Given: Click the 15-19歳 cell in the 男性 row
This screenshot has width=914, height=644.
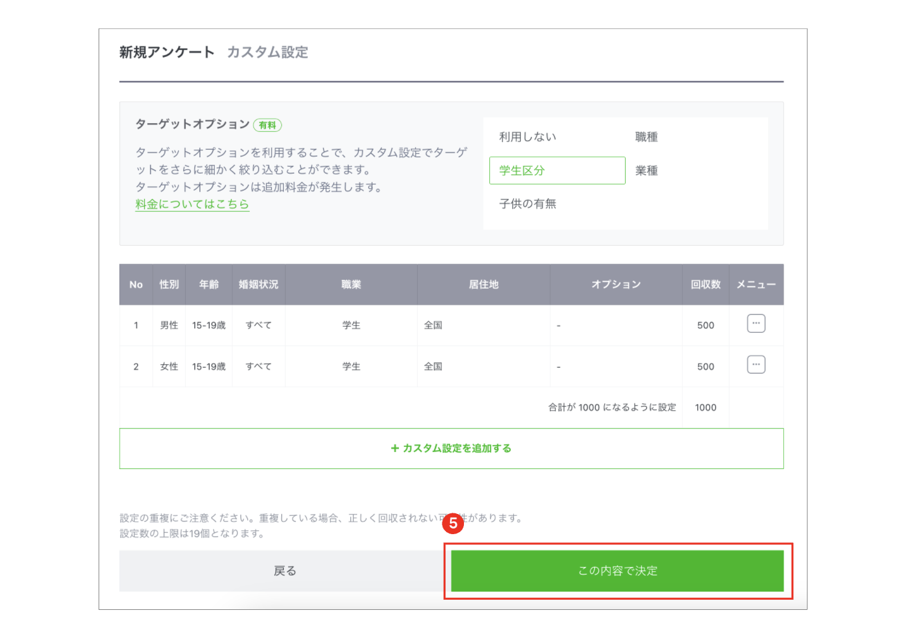Looking at the screenshot, I should 209,325.
